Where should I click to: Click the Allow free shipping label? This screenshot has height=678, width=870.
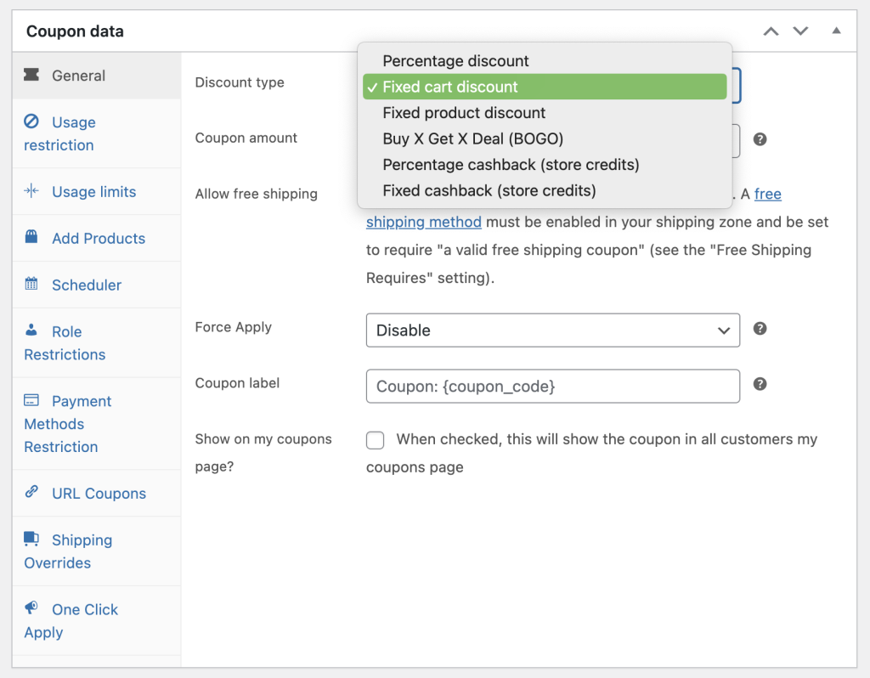click(257, 195)
